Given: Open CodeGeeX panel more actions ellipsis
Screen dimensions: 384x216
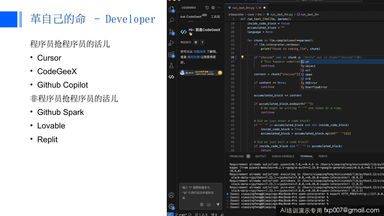Looking at the screenshot, I should click(x=219, y=7).
